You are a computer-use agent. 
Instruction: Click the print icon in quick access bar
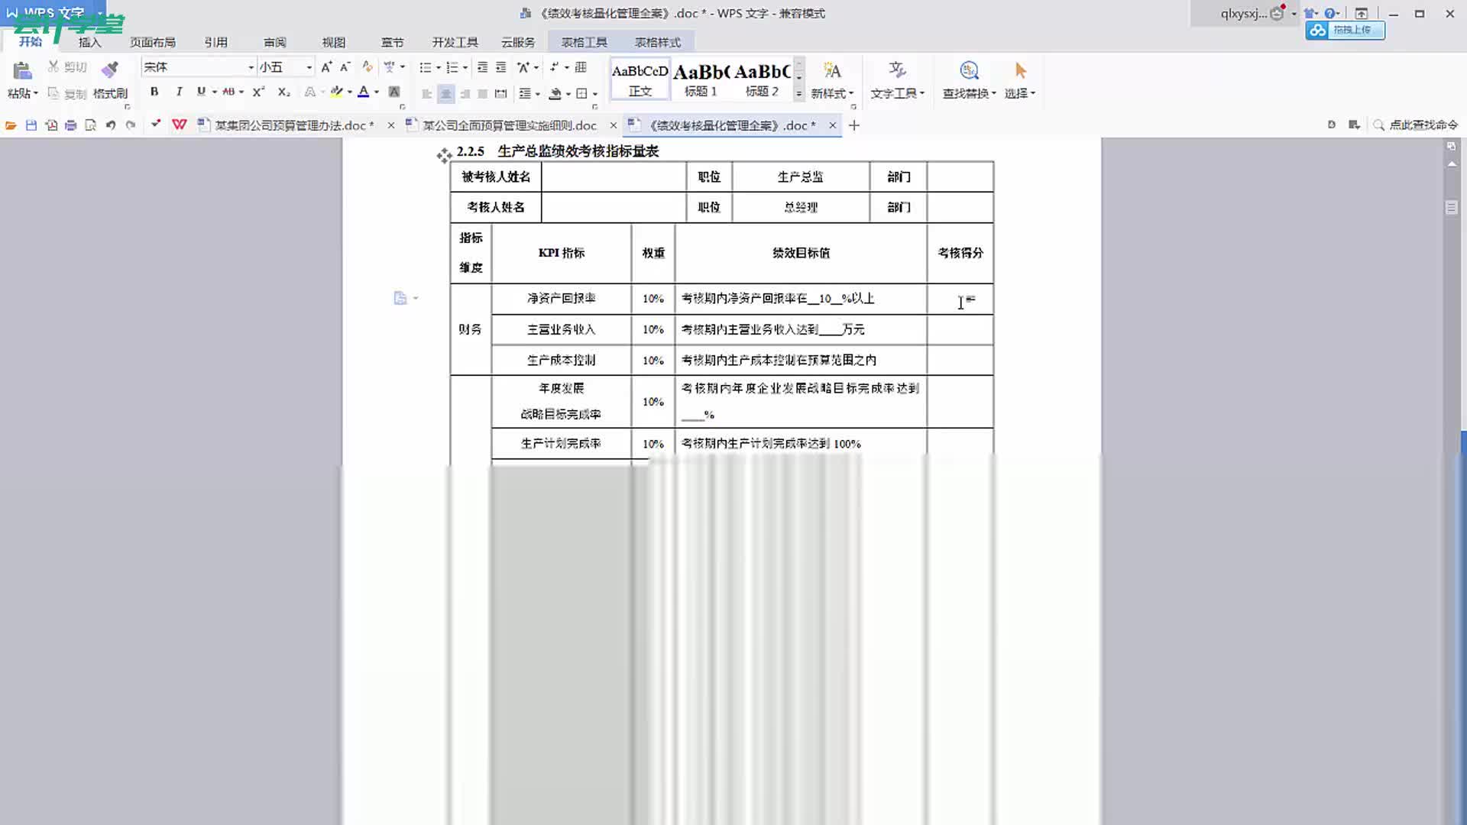[x=71, y=125]
